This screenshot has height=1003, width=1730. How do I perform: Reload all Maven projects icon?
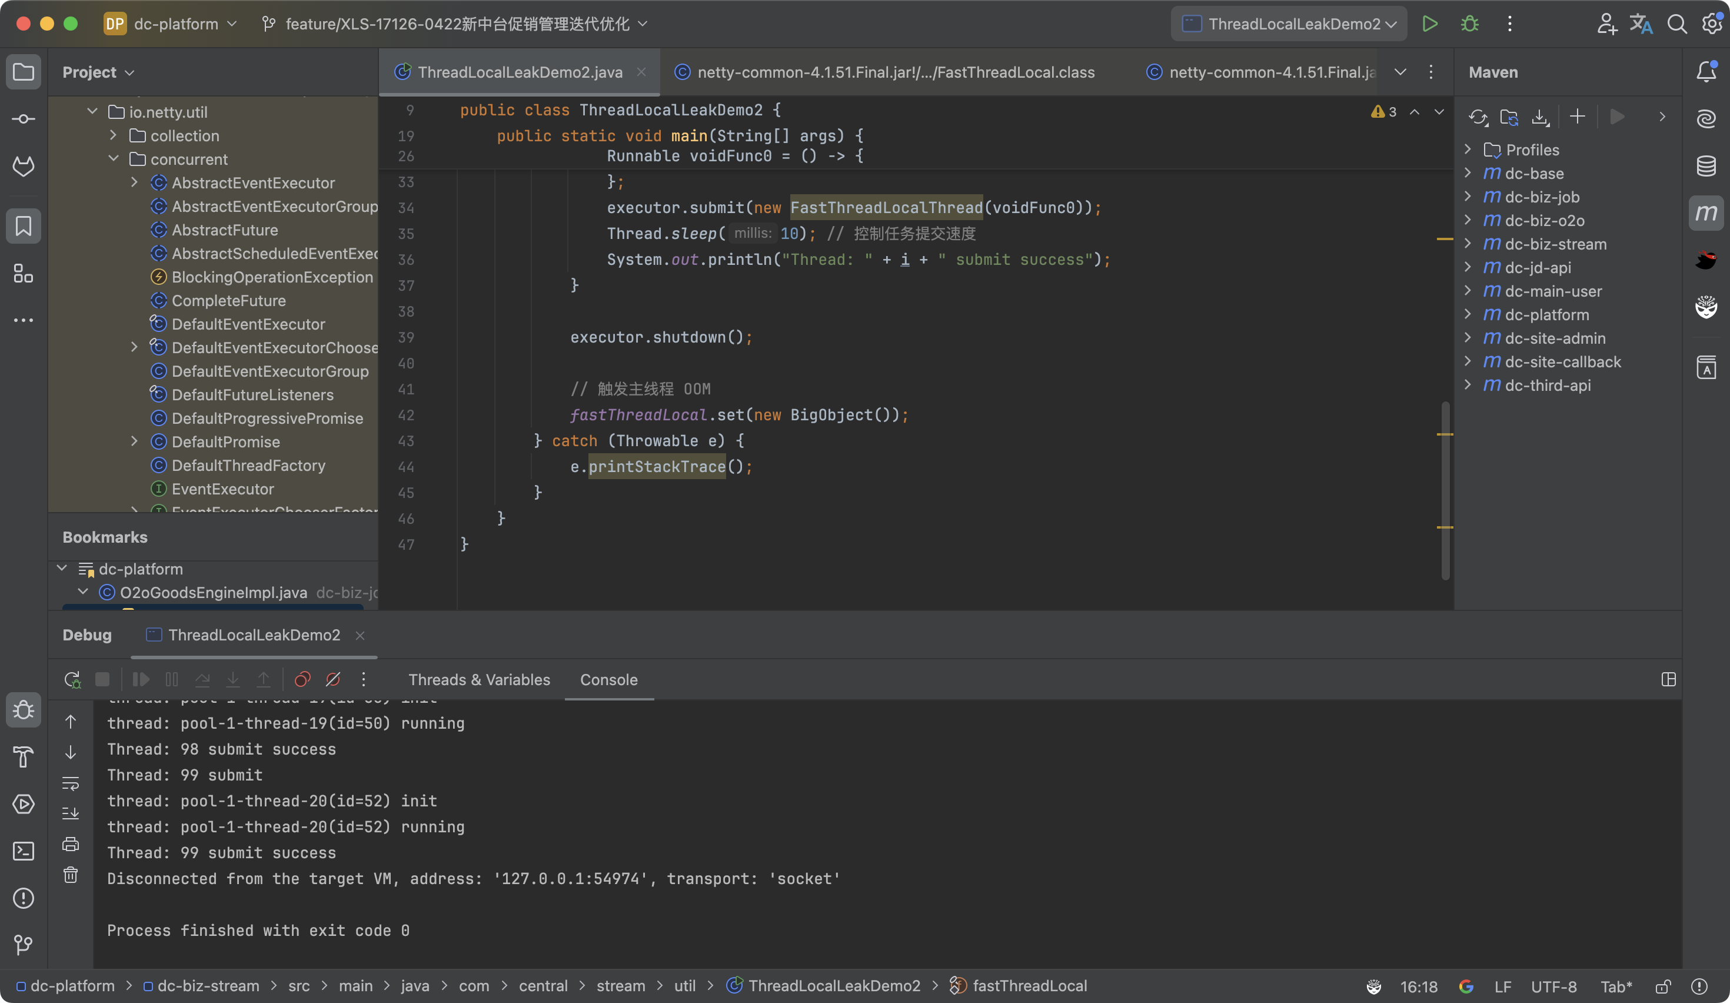1478,117
